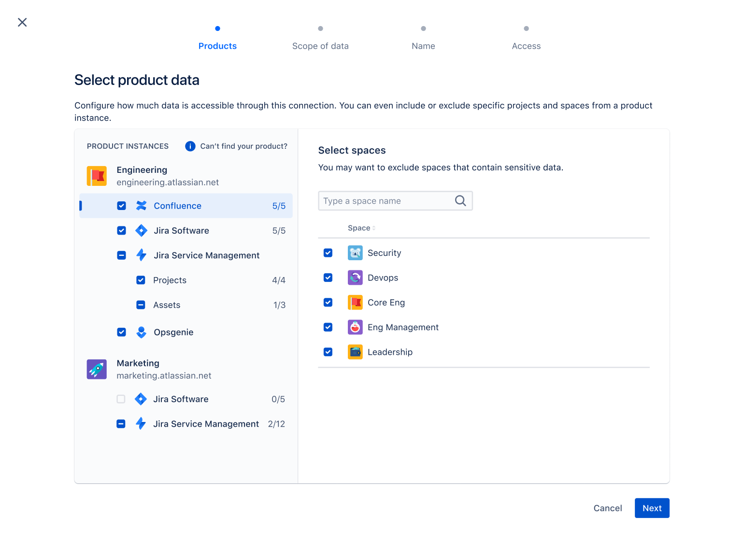Click the Marketing site rocket avatar
744x533 pixels.
pos(97,369)
